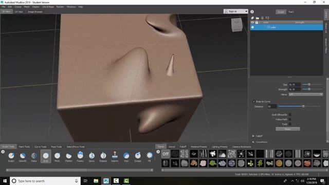
Task: Open the Mesh menu
Action: click(x=27, y=7)
